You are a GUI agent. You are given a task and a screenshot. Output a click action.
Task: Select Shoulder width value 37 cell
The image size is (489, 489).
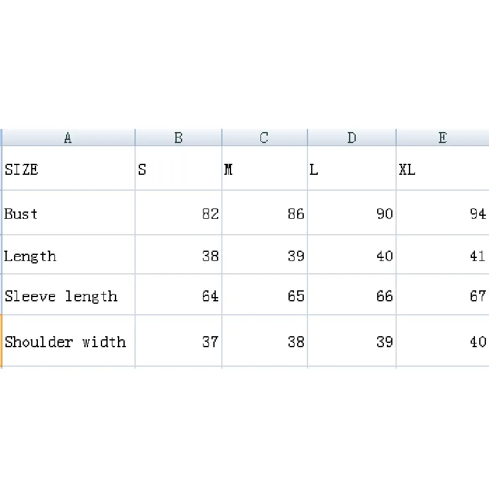click(x=178, y=341)
